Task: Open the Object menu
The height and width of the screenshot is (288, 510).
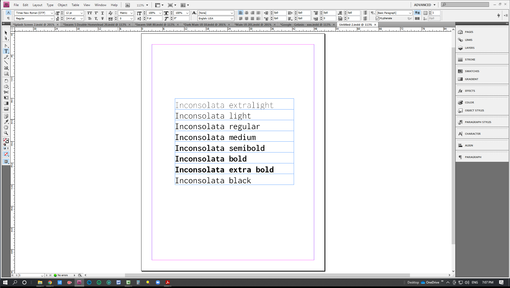Action: click(62, 5)
